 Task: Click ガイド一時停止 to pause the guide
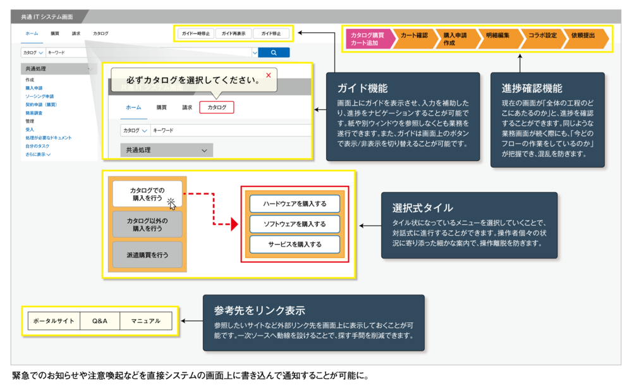tap(196, 34)
